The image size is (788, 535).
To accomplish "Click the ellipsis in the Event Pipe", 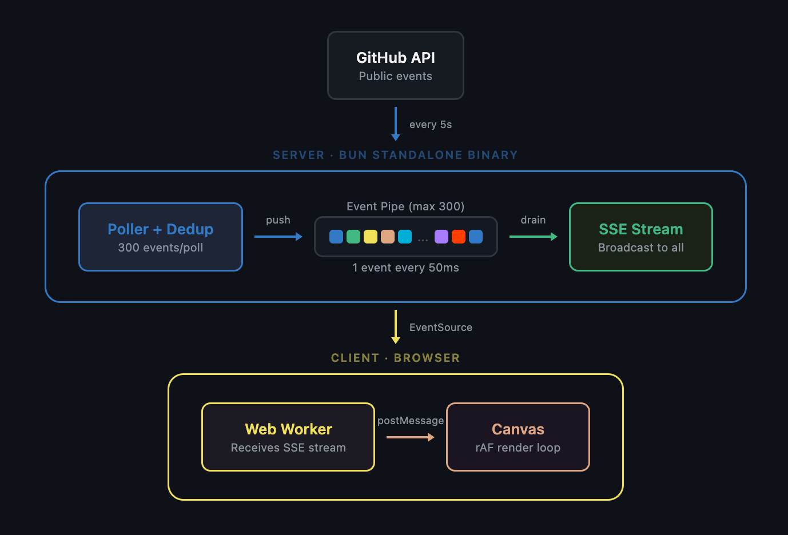I will point(423,240).
